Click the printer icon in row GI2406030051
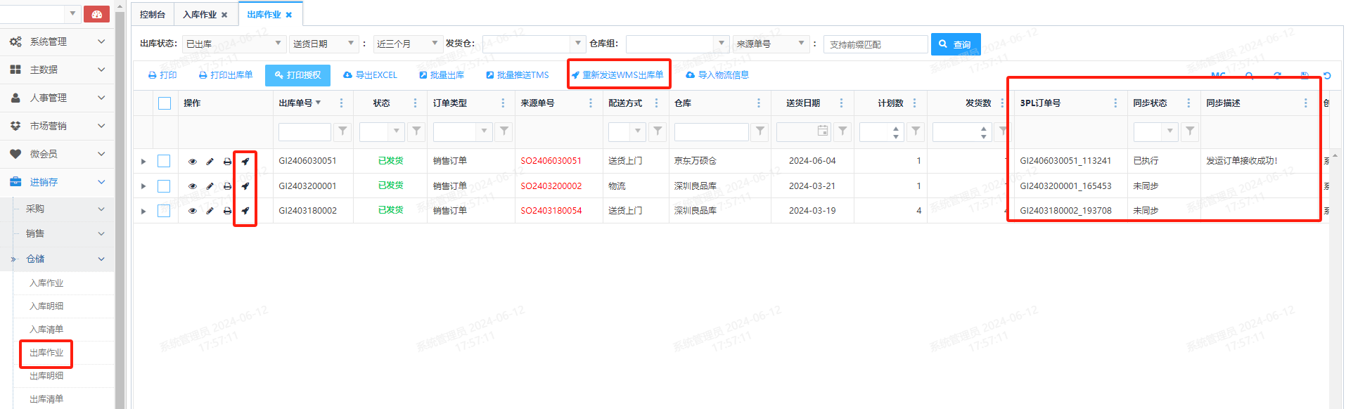Viewport: 1346px width, 409px height. [227, 162]
